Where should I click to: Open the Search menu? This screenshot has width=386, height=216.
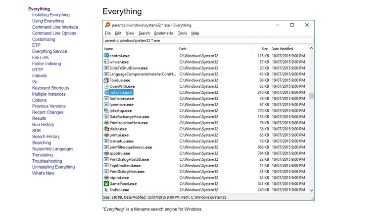[144, 33]
